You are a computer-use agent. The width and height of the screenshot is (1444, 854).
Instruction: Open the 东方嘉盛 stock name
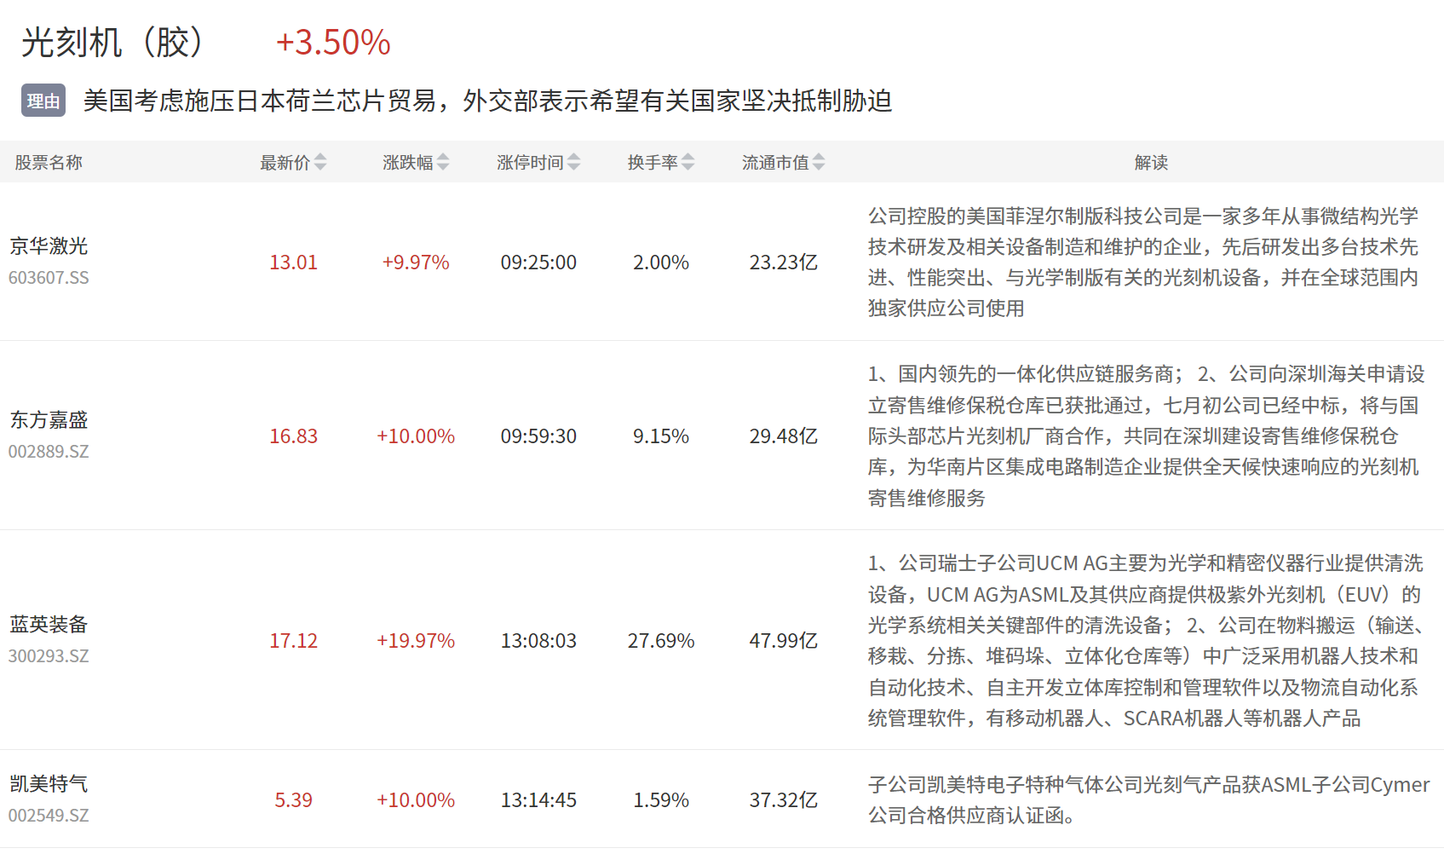coord(49,420)
